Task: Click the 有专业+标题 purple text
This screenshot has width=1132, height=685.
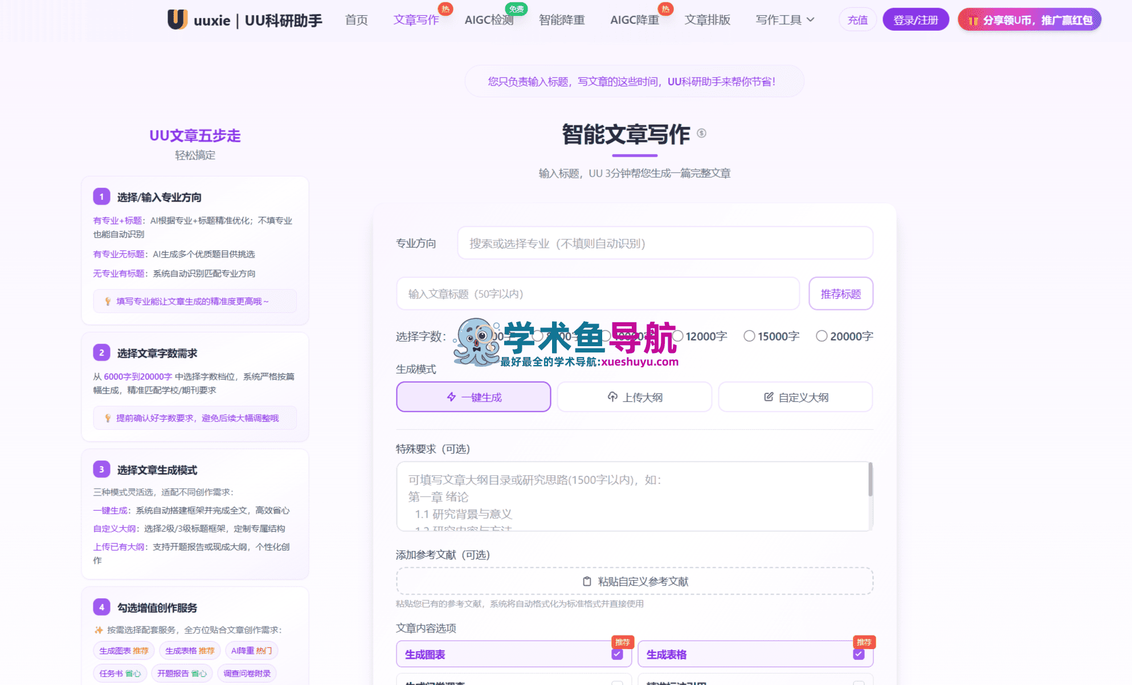Action: [117, 220]
